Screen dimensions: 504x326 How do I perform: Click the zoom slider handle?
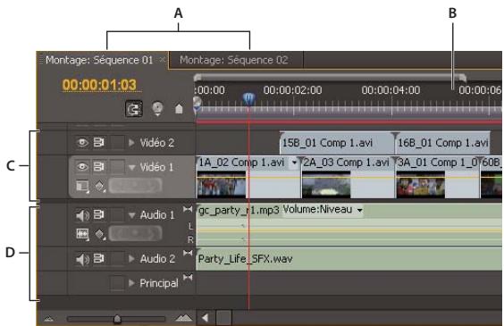[117, 319]
